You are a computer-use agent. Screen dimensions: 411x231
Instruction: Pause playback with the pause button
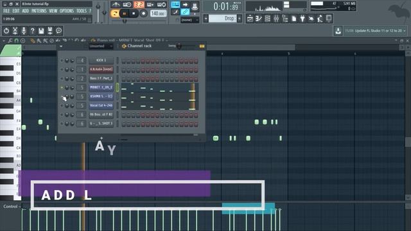(124, 13)
